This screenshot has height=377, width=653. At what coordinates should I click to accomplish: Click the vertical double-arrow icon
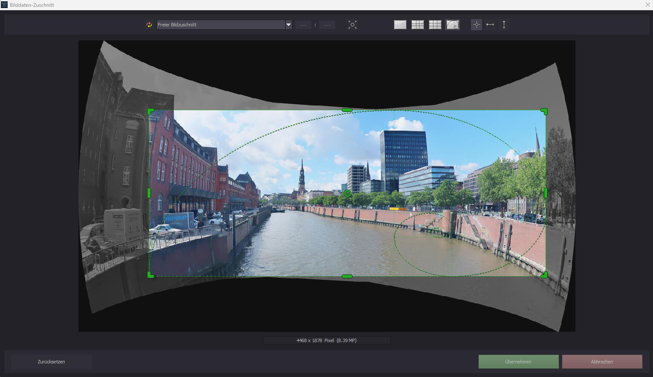tap(504, 25)
